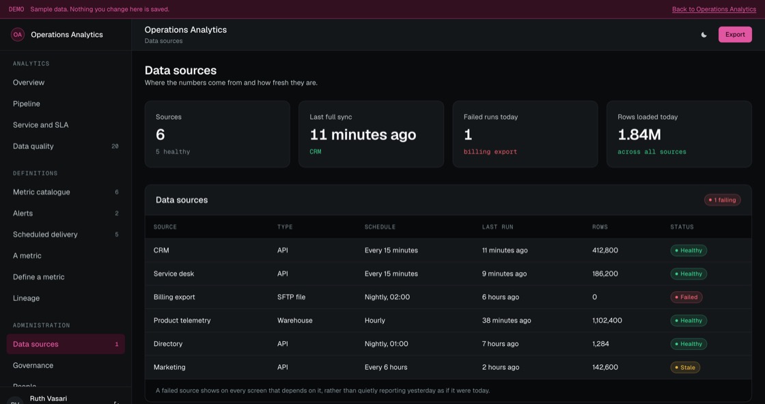Open Define a metric
This screenshot has width=765, height=404.
(x=66, y=277)
